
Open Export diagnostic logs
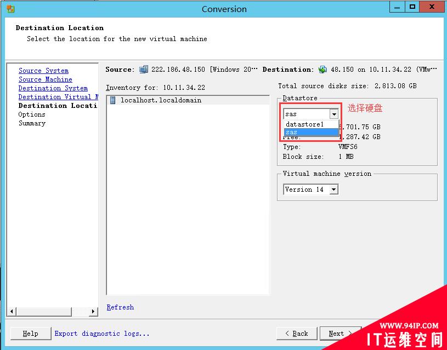pyautogui.click(x=102, y=334)
